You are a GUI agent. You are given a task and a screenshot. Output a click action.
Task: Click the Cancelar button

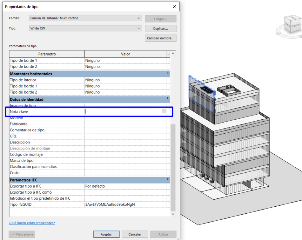[135, 234]
